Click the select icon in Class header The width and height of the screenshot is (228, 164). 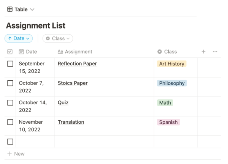click(x=159, y=52)
